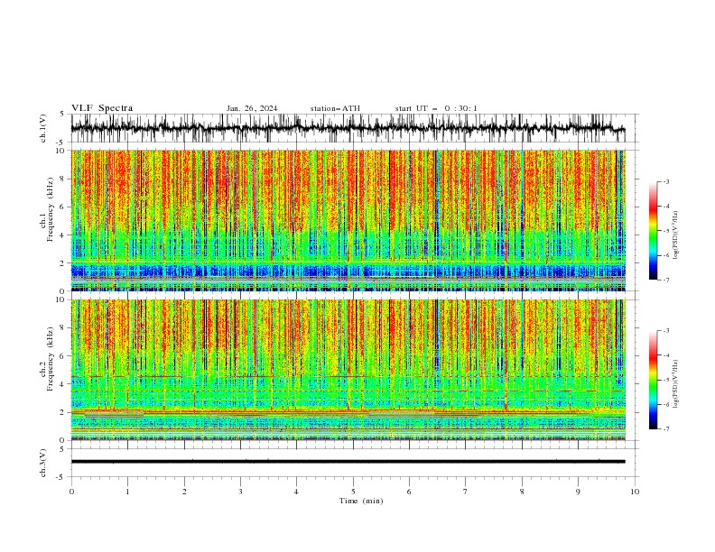The image size is (715, 552).
Task: Click the "6" tick on ch.2 frequency axis
Action: [x=62, y=356]
